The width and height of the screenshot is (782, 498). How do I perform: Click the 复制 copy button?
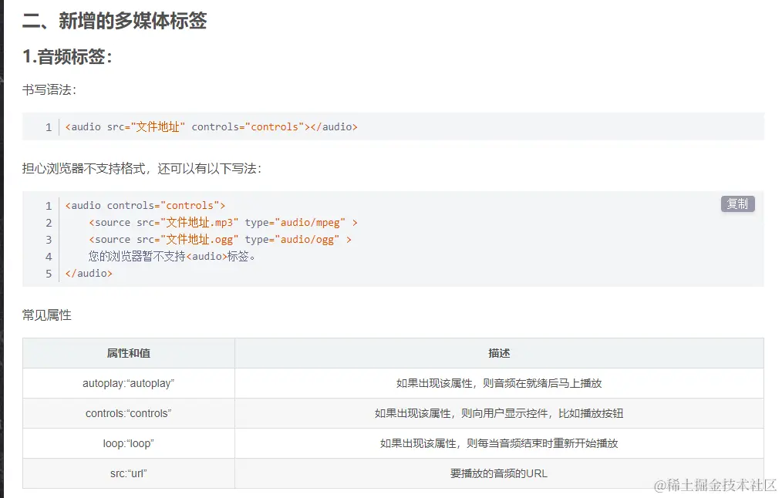tap(737, 204)
